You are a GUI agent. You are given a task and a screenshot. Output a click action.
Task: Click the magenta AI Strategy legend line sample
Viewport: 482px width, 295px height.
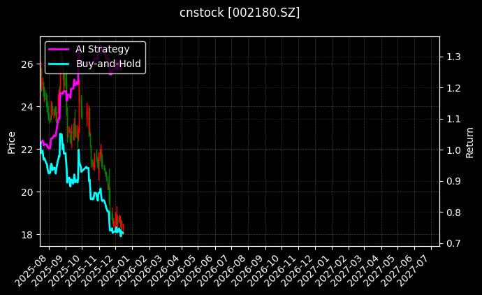click(59, 49)
